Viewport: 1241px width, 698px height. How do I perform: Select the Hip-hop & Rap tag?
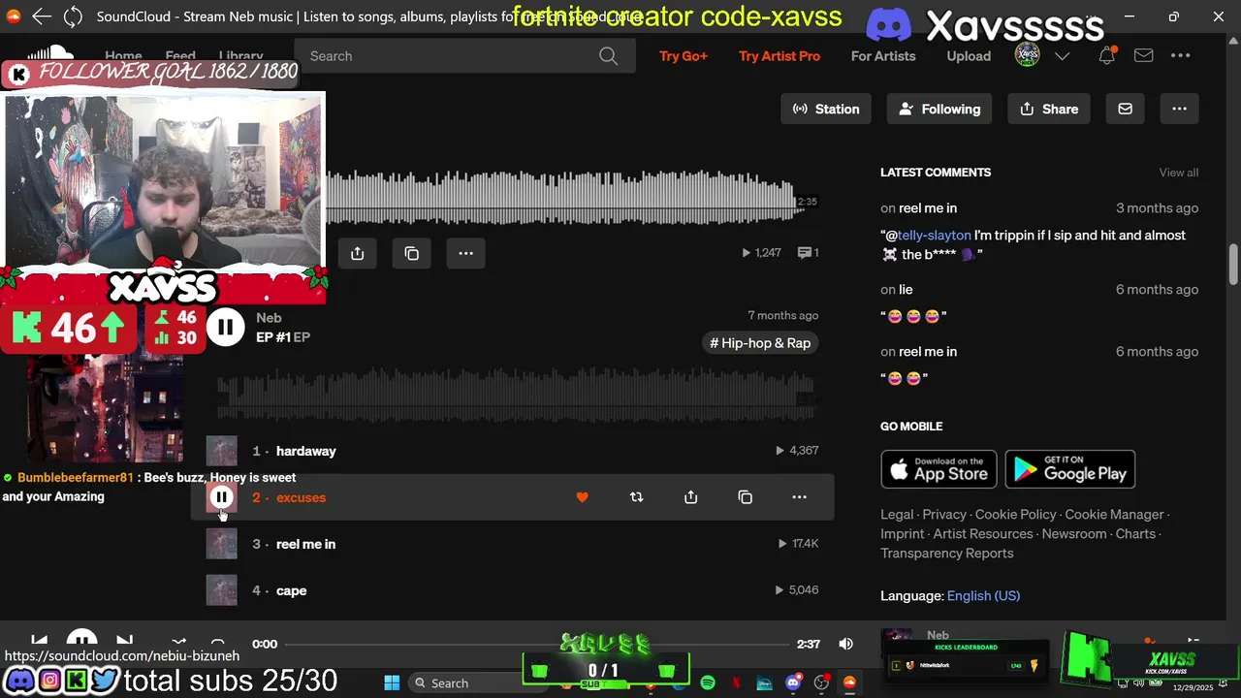click(x=760, y=343)
